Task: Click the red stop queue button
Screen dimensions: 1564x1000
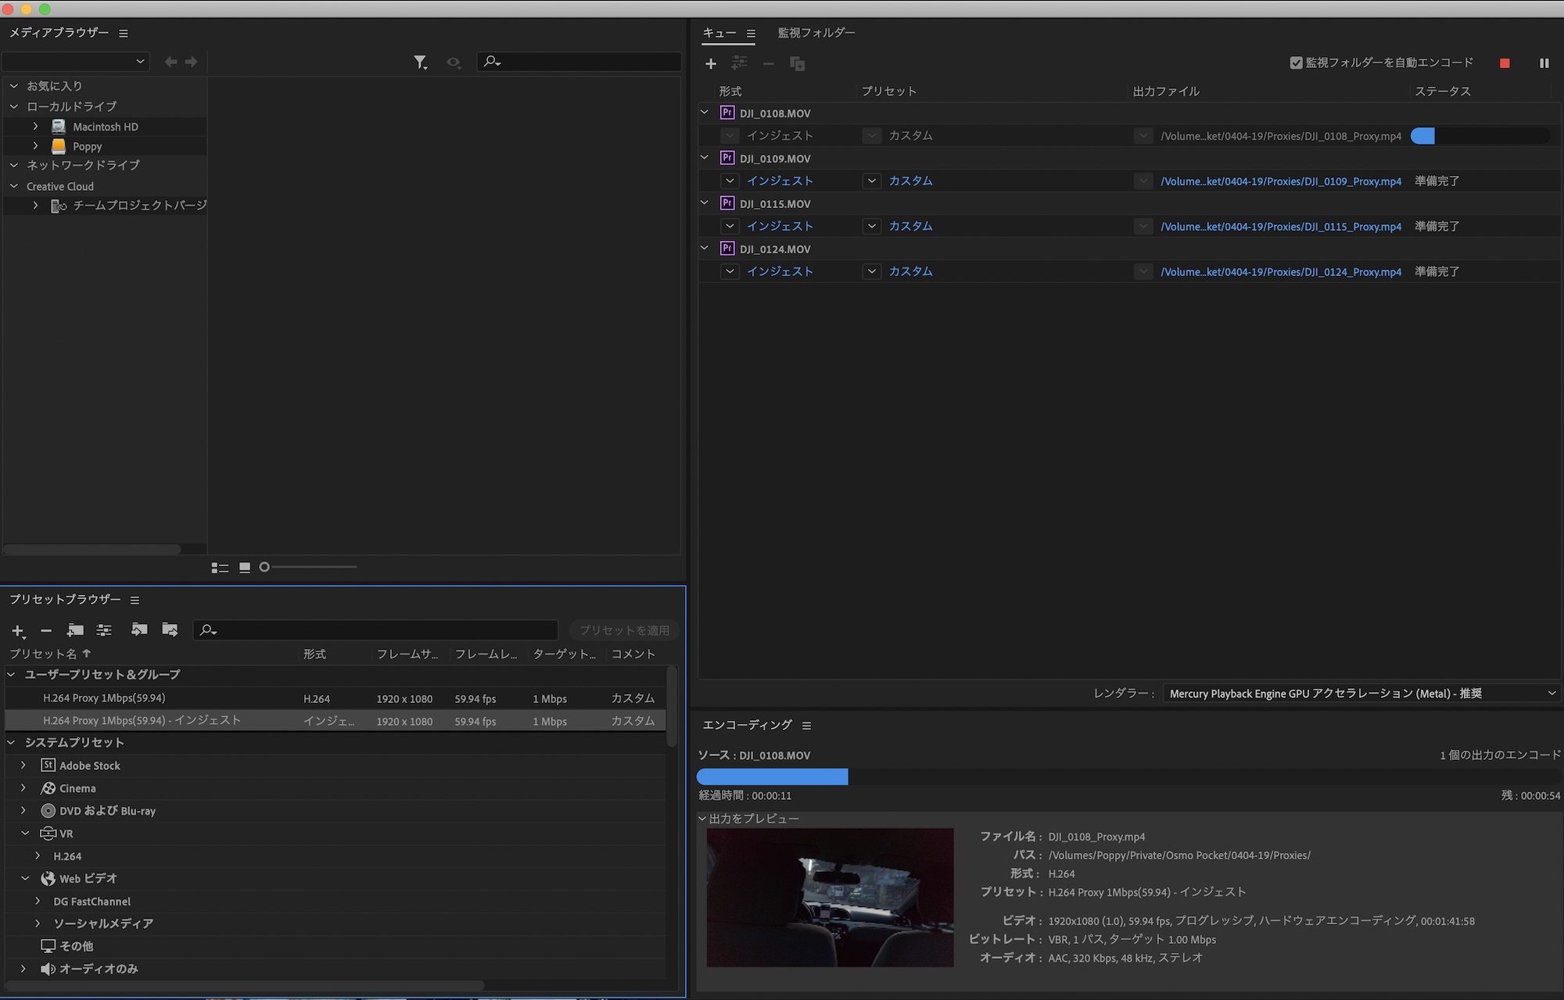Action: [1505, 63]
